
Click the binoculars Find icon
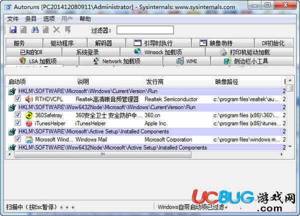tap(35, 30)
